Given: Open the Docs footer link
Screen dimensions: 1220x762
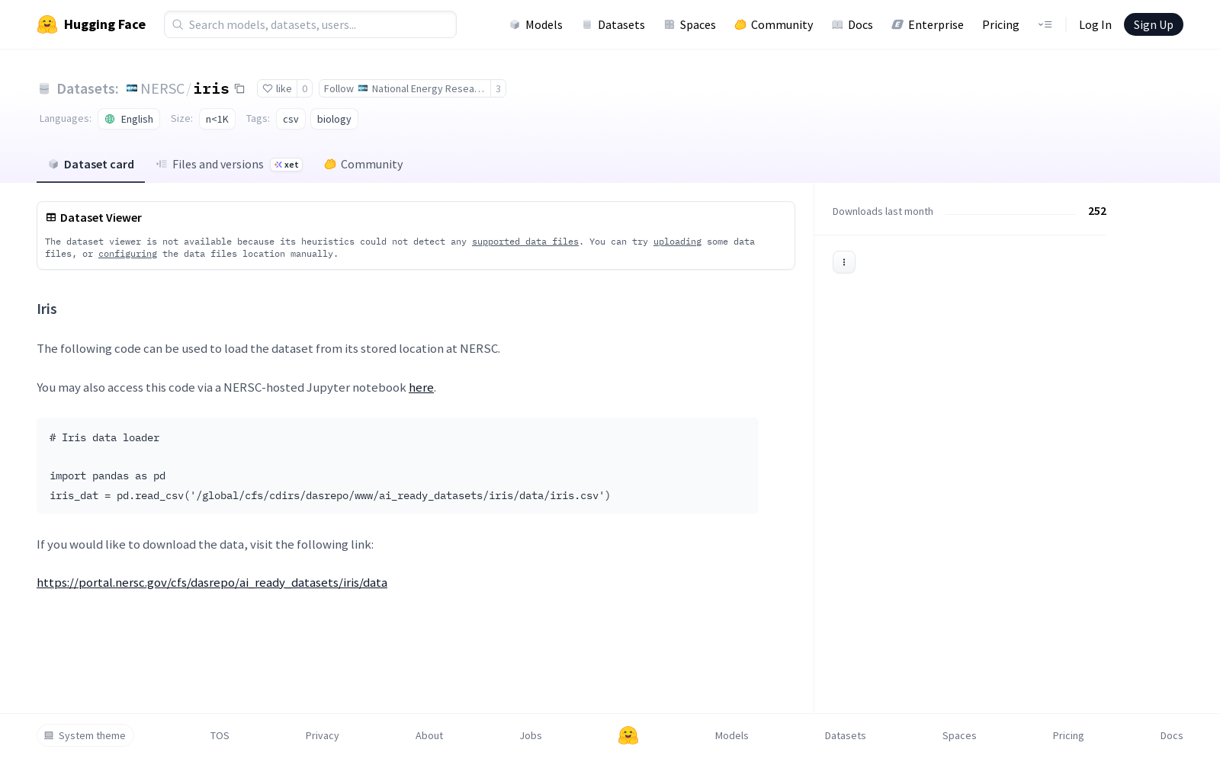Looking at the screenshot, I should pyautogui.click(x=1171, y=735).
